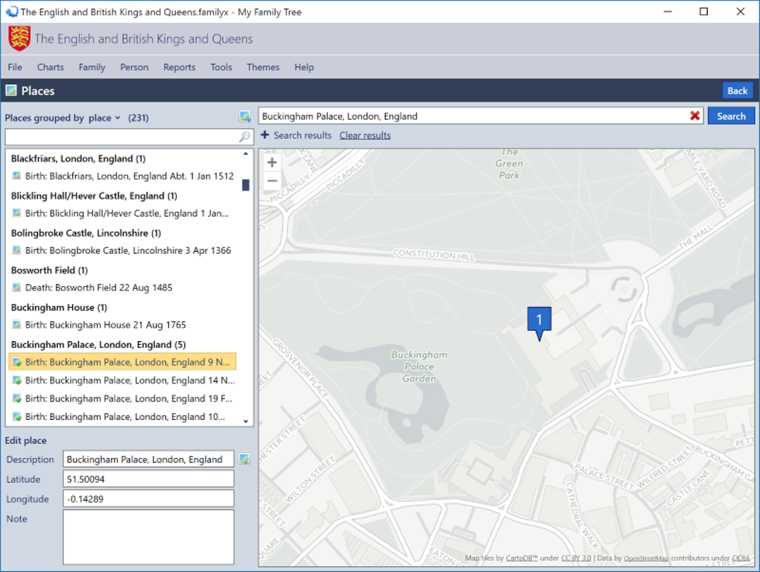
Task: Click the places list scroll down arrow
Action: (246, 422)
